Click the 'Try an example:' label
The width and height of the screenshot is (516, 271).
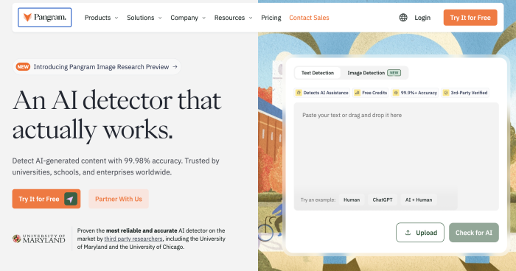[x=318, y=200]
